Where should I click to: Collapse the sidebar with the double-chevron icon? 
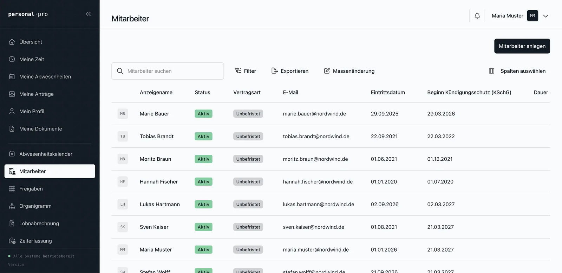[88, 14]
